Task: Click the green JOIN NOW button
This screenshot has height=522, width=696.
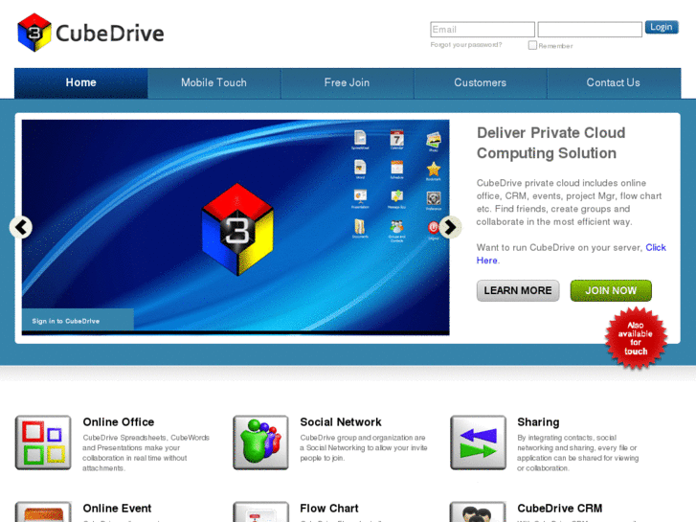Action: coord(611,290)
